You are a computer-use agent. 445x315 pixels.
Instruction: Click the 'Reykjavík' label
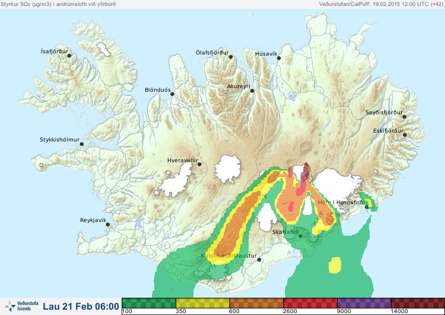click(x=93, y=220)
